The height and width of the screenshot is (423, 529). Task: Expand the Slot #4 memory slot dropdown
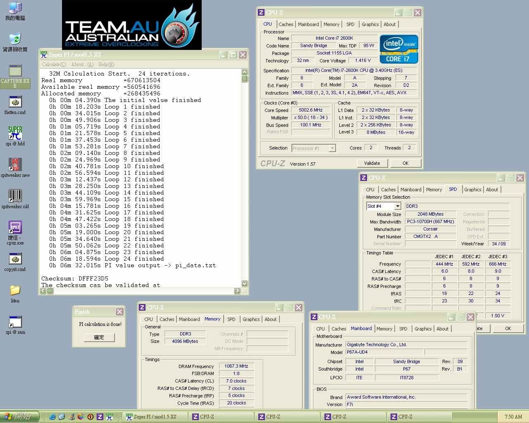[397, 206]
